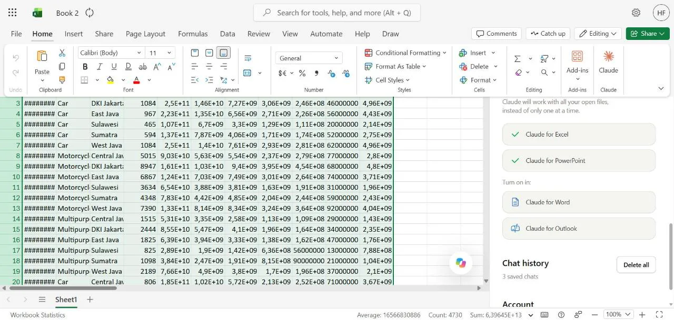
Task: Click the Increase Font Size icon
Action: [x=157, y=67]
